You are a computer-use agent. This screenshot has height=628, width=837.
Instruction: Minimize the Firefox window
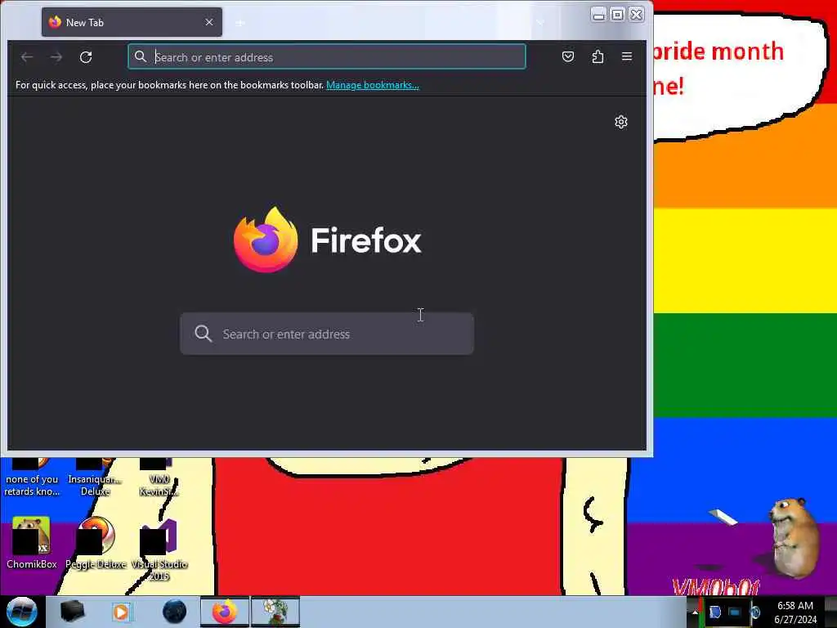[x=598, y=15]
